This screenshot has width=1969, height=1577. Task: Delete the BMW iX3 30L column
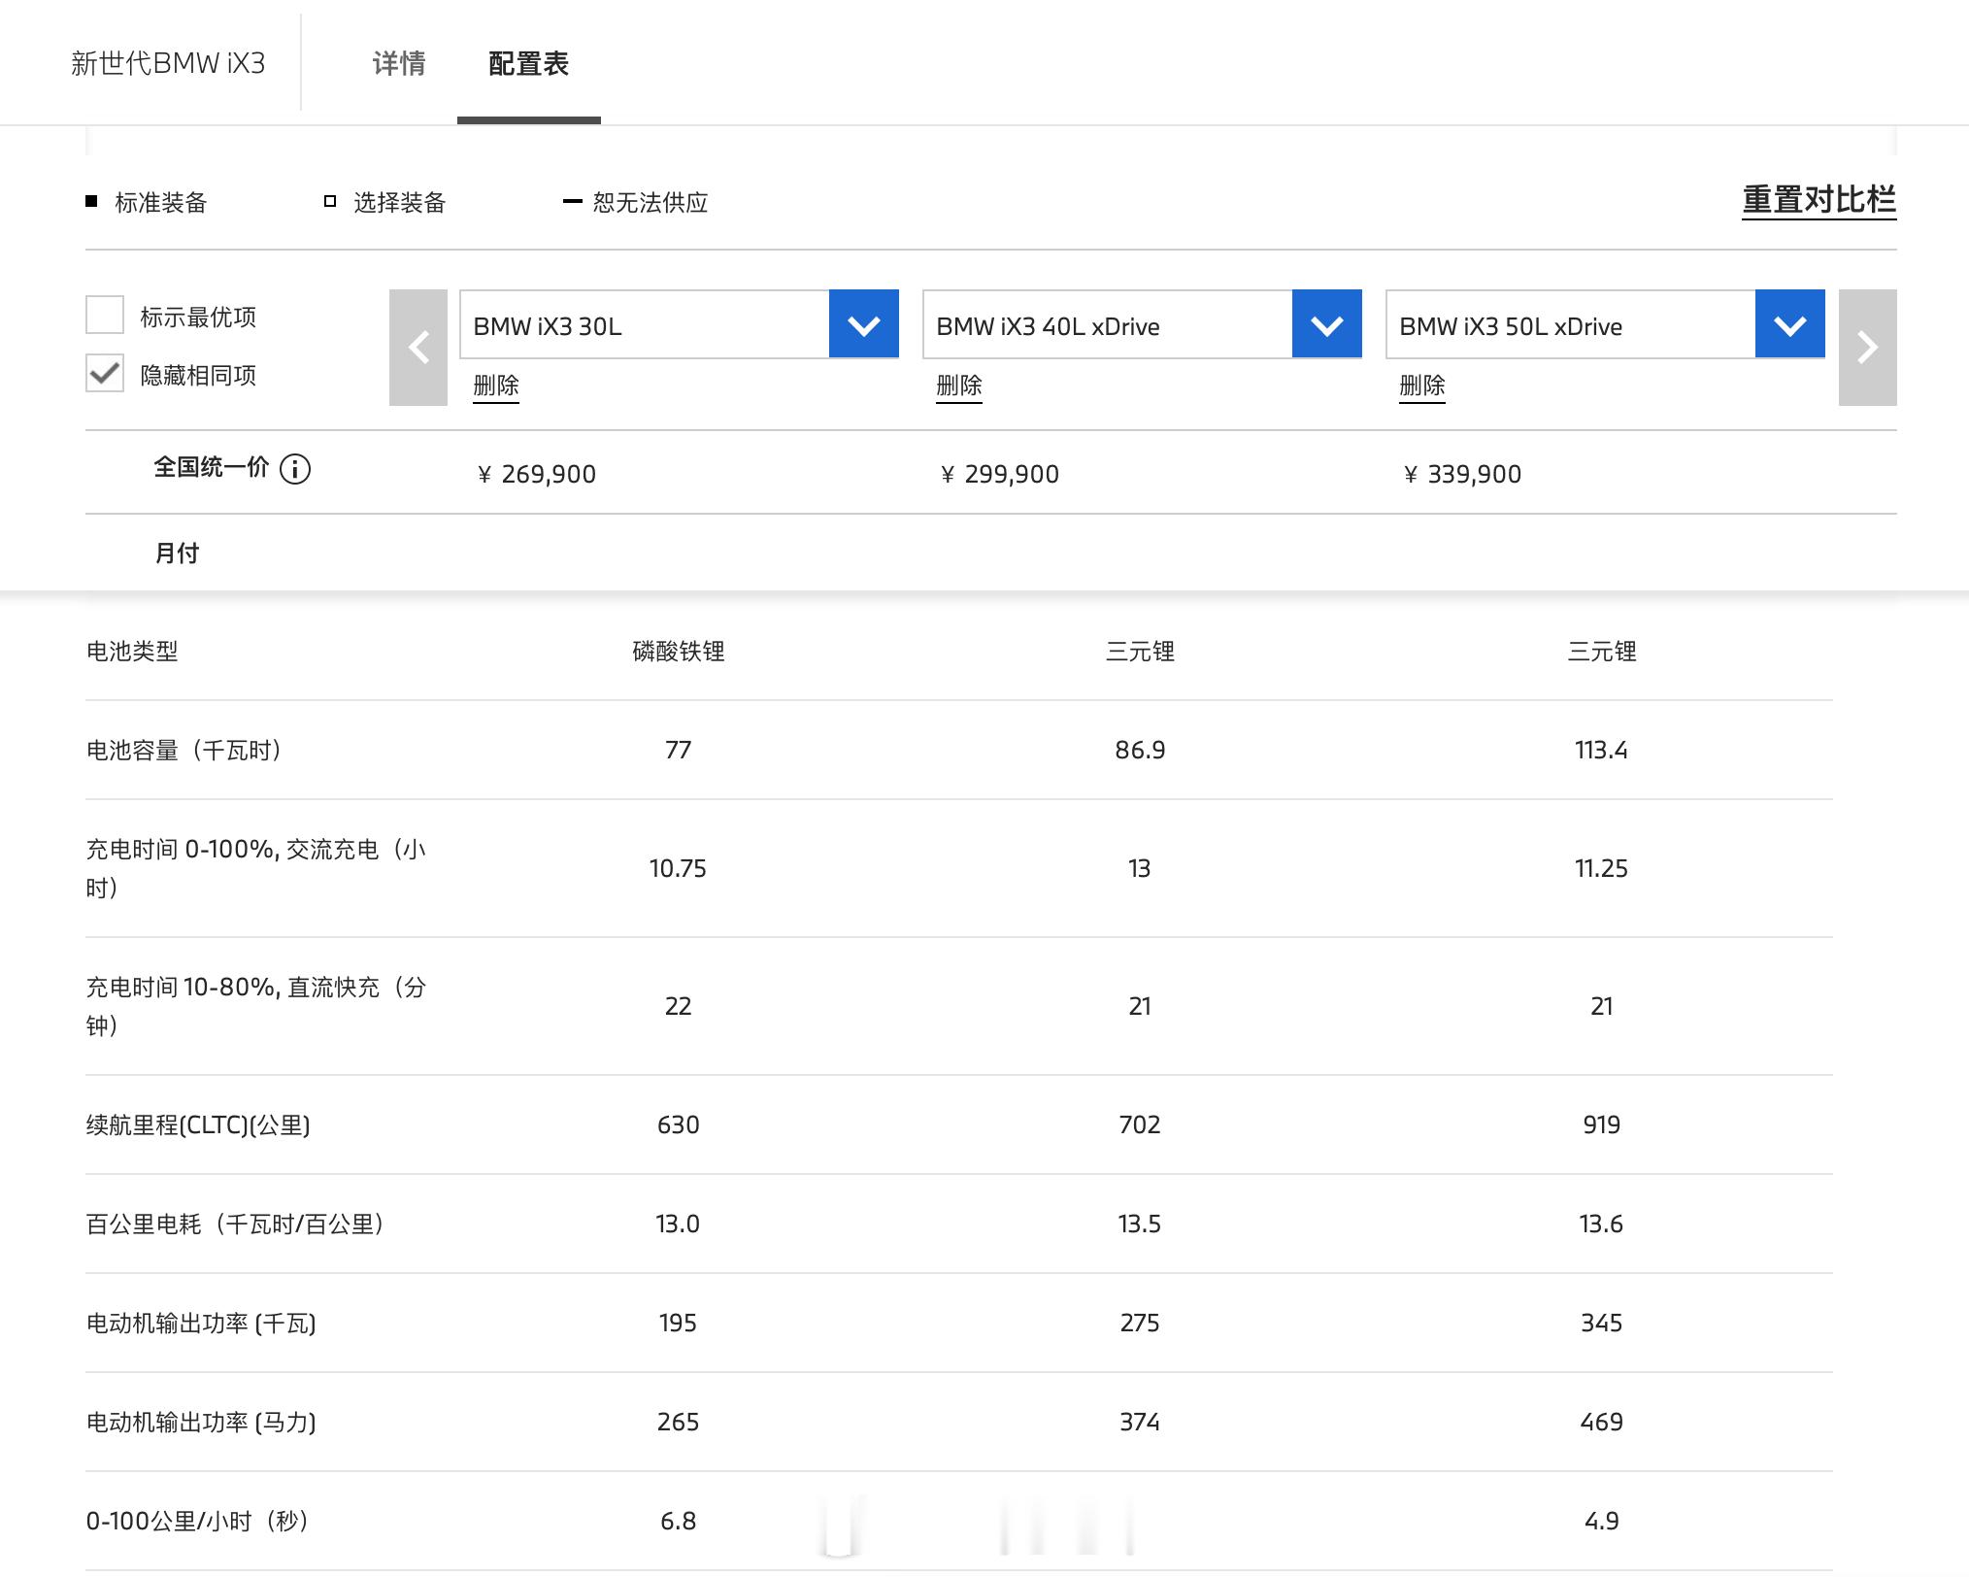point(496,386)
